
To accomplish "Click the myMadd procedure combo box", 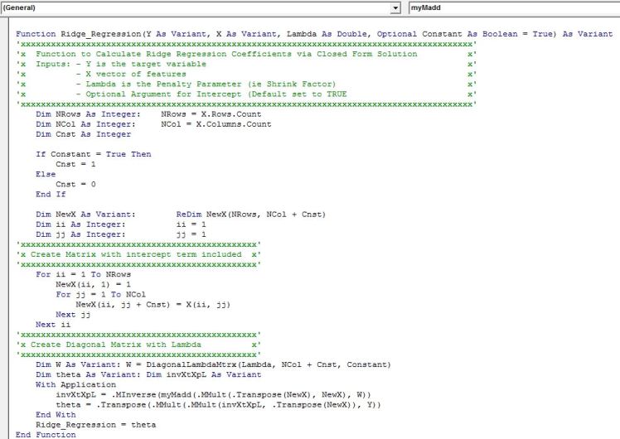I will pyautogui.click(x=512, y=7).
